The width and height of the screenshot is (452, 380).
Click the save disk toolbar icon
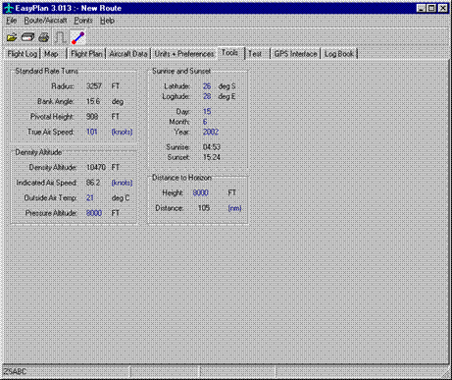27,37
